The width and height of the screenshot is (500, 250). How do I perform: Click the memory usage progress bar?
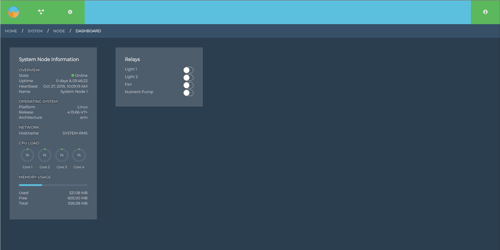point(53,185)
